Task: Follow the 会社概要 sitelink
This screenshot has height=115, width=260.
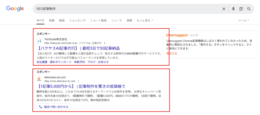Action: (x=42, y=62)
